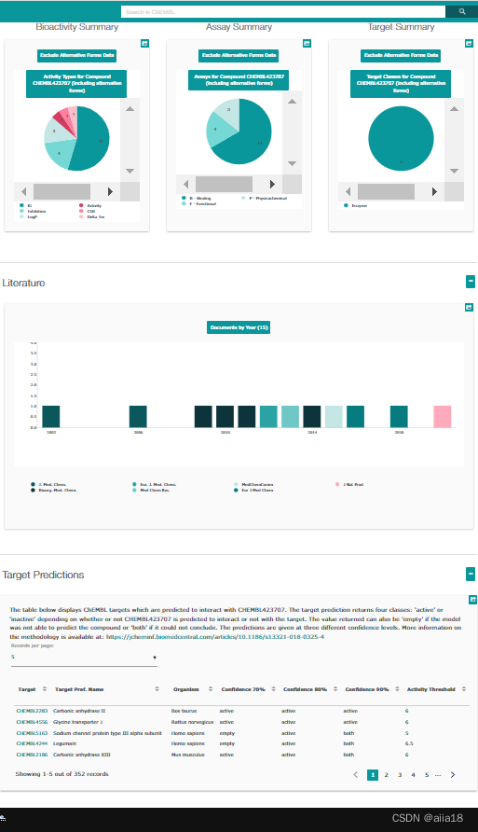The width and height of the screenshot is (478, 832).
Task: Select current page 1 in pagination
Action: (373, 775)
